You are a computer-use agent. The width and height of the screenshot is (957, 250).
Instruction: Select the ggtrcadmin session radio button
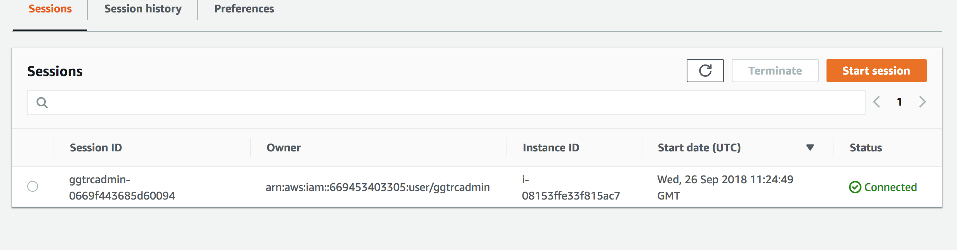click(x=33, y=186)
